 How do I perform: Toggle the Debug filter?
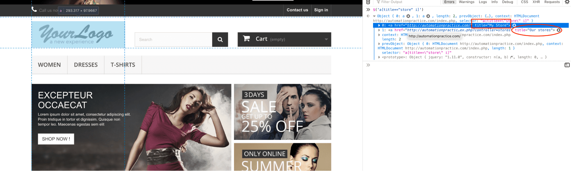(x=508, y=2)
